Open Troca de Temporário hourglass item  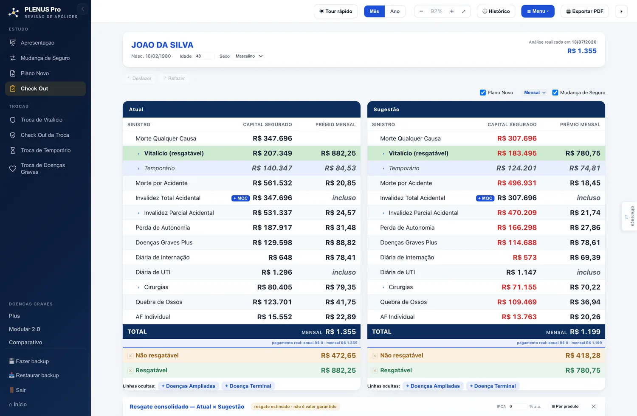45,150
